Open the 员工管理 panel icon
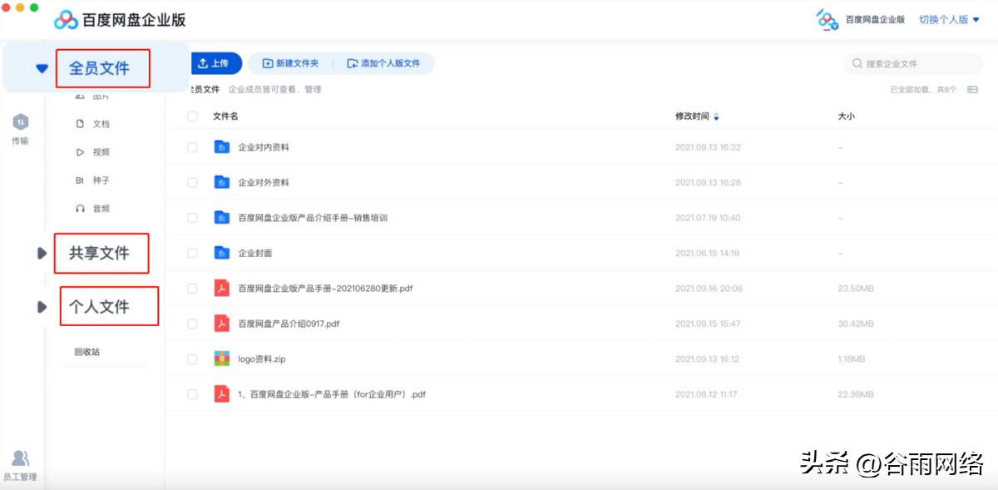The image size is (998, 490). pos(21,457)
